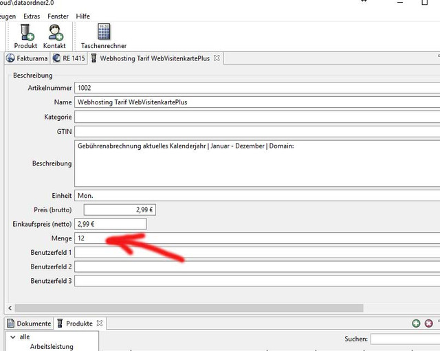Select the 'alle' category item

pos(25,337)
